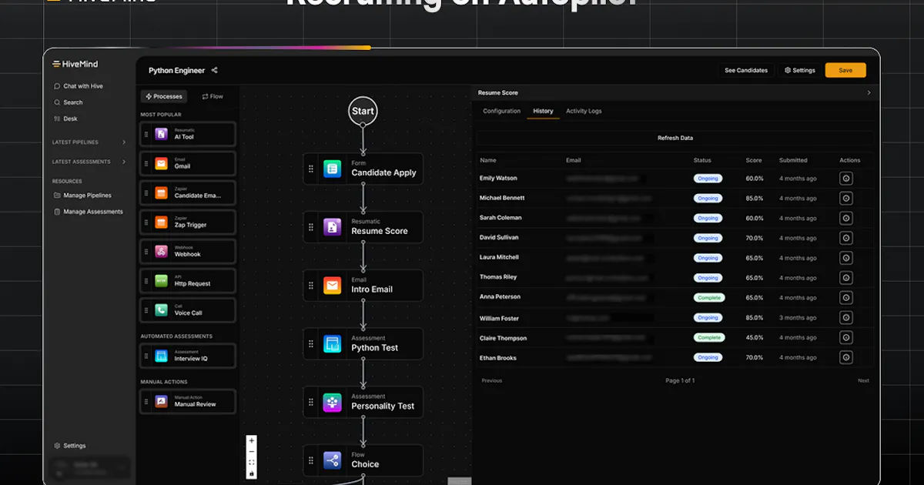Open action for Michael Bennett row
Image resolution: width=924 pixels, height=485 pixels.
pos(846,198)
